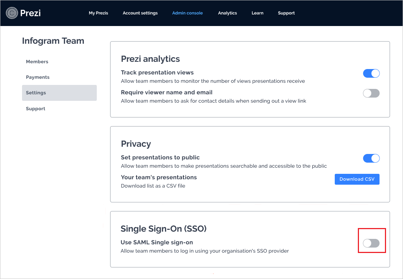
Task: Click the Single Sign-On (SSO) section heading
Action: click(164, 229)
